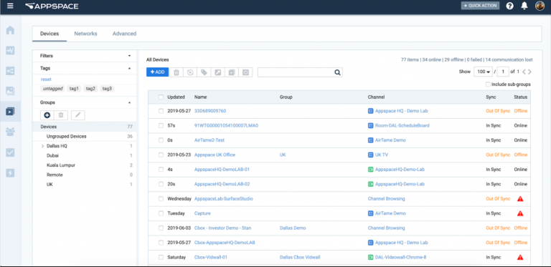551x267 pixels.
Task: Open the checkmark tasks sidebar icon
Action: tap(10, 152)
